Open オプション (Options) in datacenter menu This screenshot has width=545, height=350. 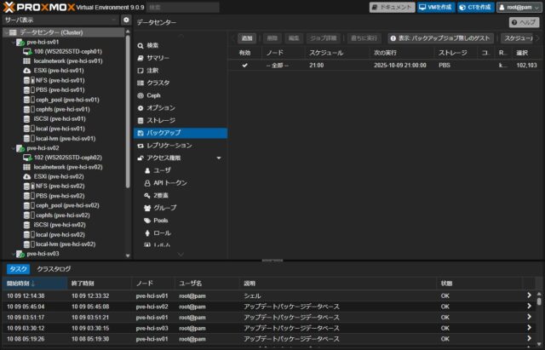click(x=161, y=108)
